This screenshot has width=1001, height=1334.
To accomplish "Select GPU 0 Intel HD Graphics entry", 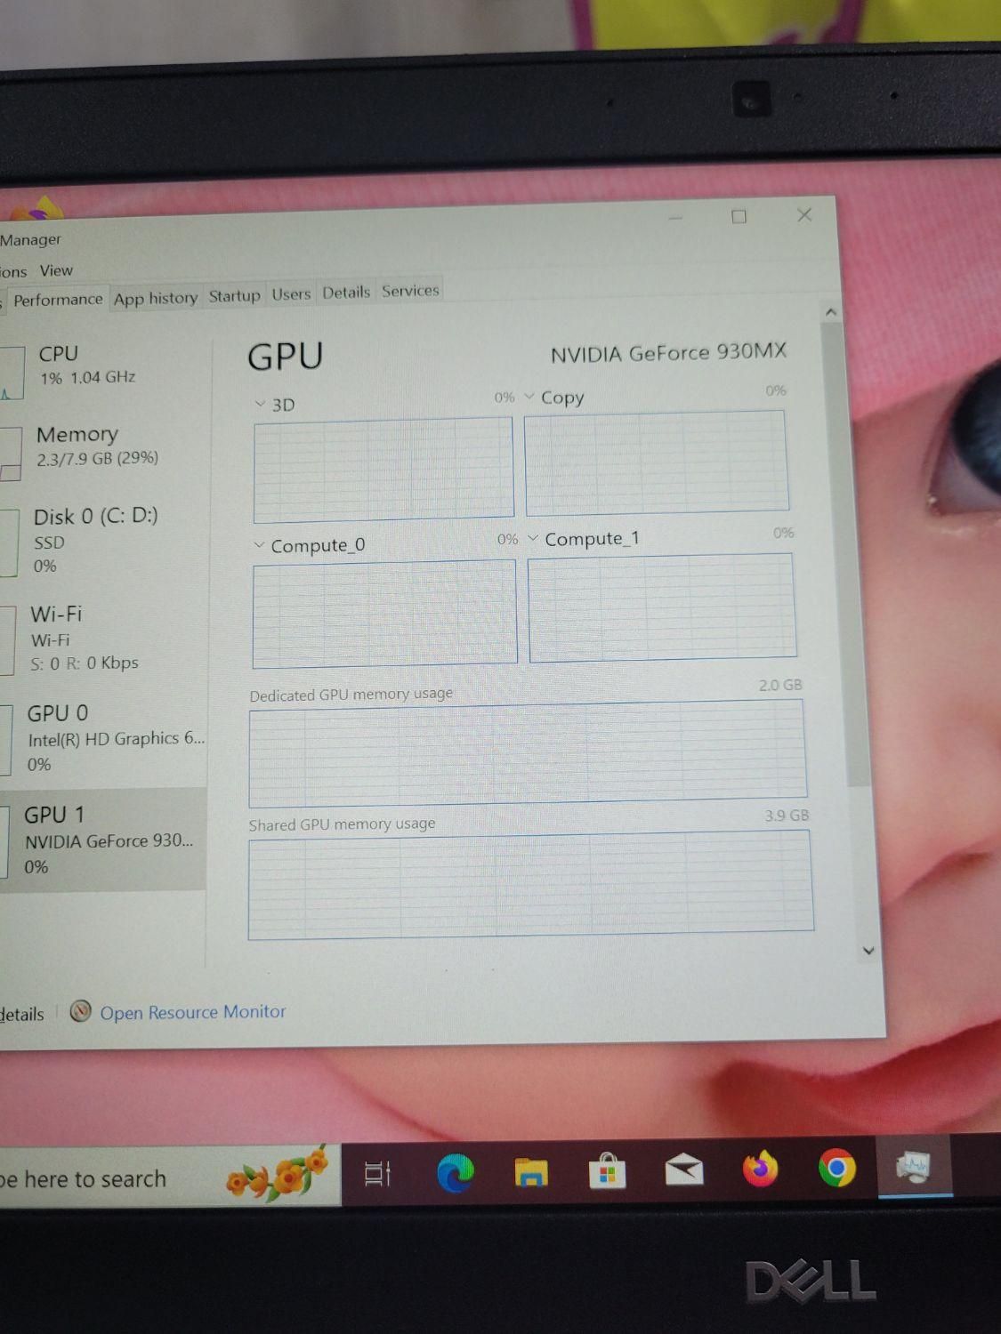I will 103,738.
